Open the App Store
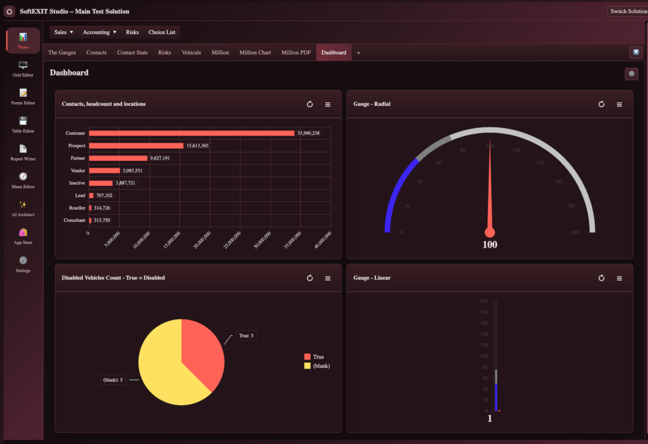The image size is (648, 444). [x=23, y=236]
